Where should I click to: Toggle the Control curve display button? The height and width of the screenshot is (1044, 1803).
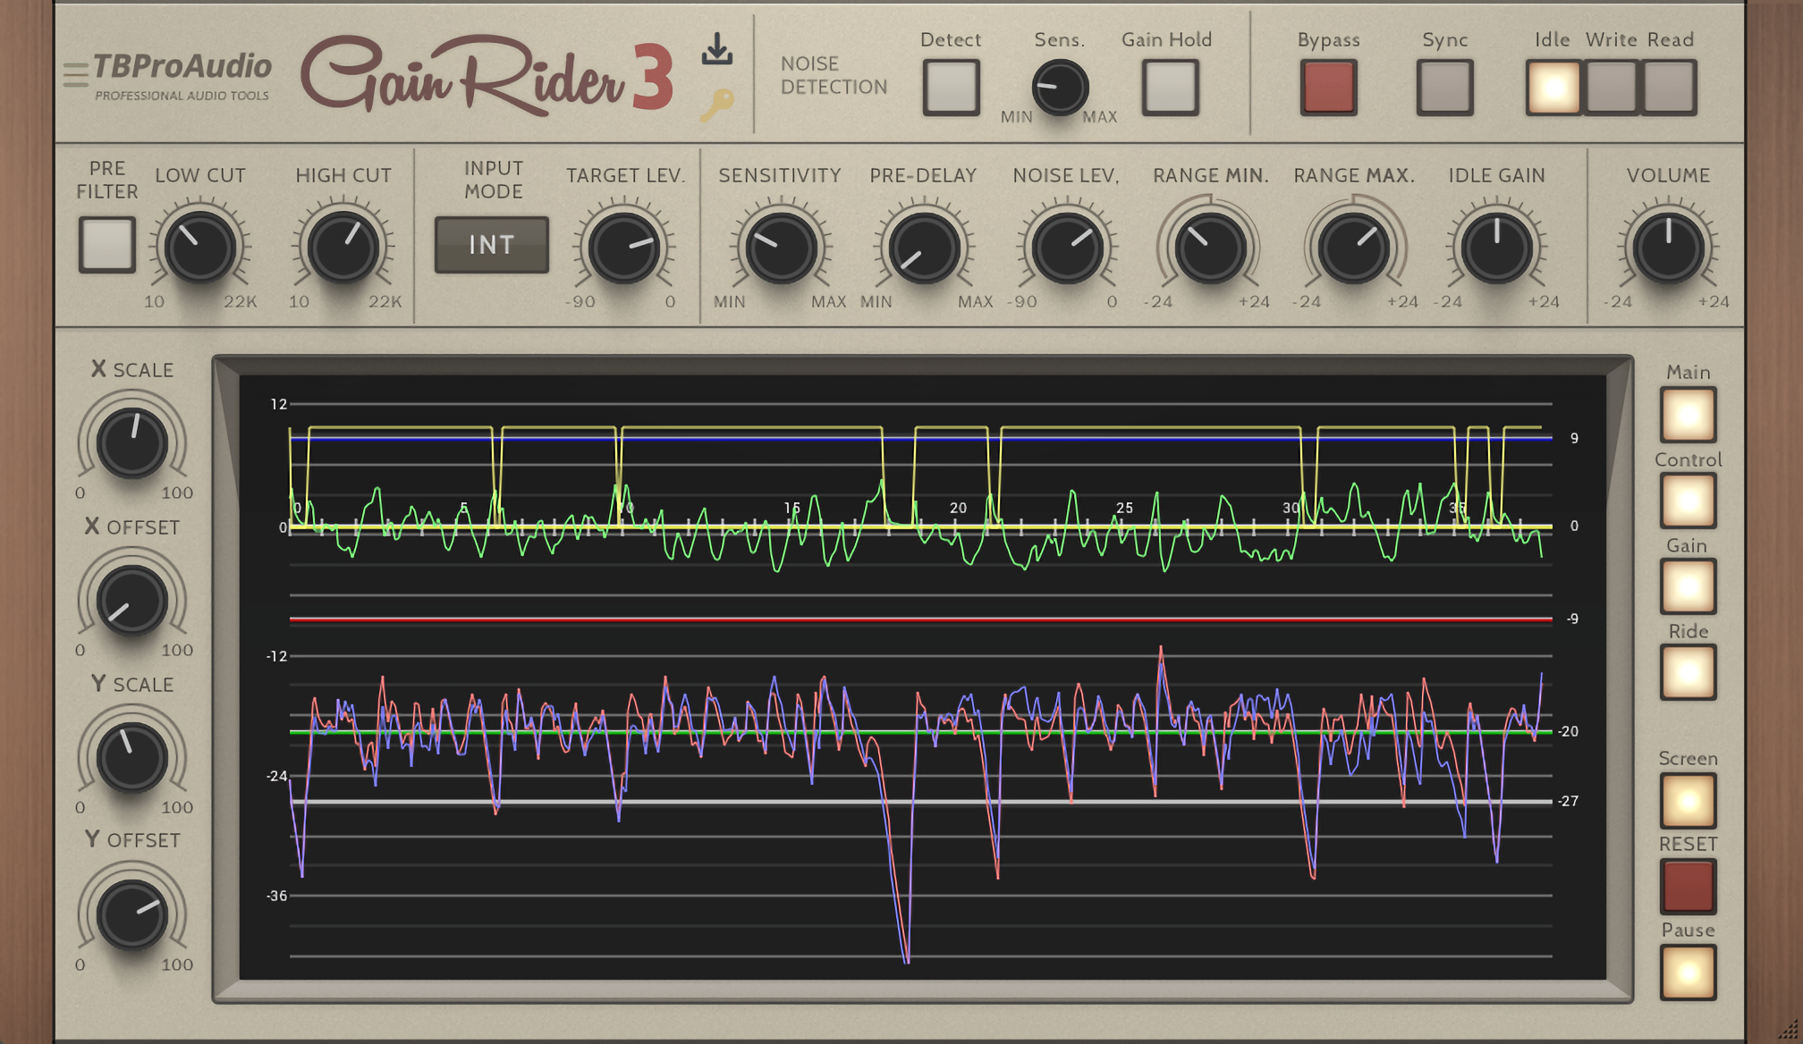[x=1688, y=501]
